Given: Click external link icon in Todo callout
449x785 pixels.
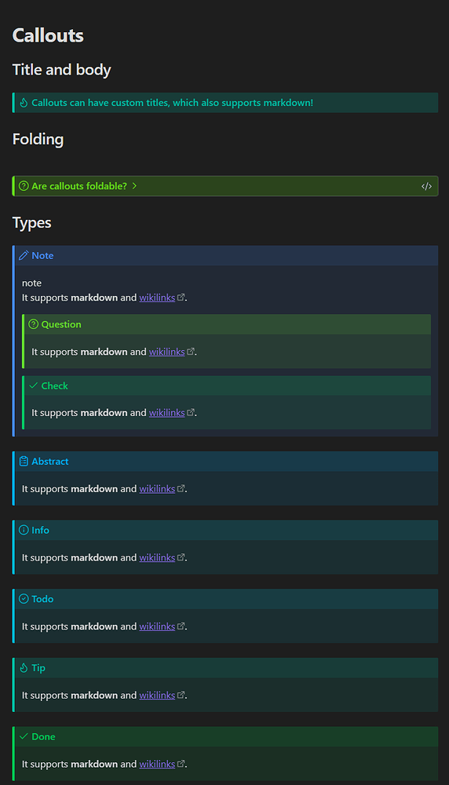Looking at the screenshot, I should tap(181, 626).
